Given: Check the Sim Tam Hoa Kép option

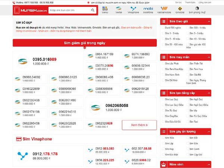Looking at the screenshot, I should tap(163, 69).
